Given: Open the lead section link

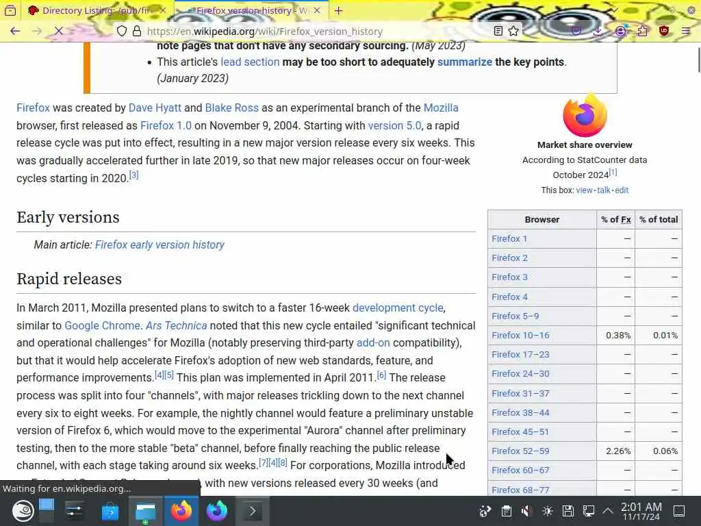Looking at the screenshot, I should click(x=250, y=62).
